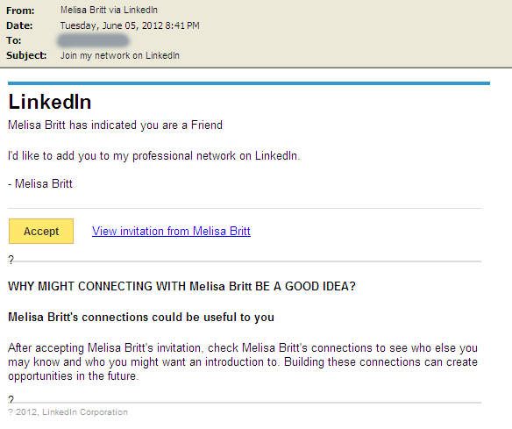Click connections could be useful to you heading

[x=141, y=317]
